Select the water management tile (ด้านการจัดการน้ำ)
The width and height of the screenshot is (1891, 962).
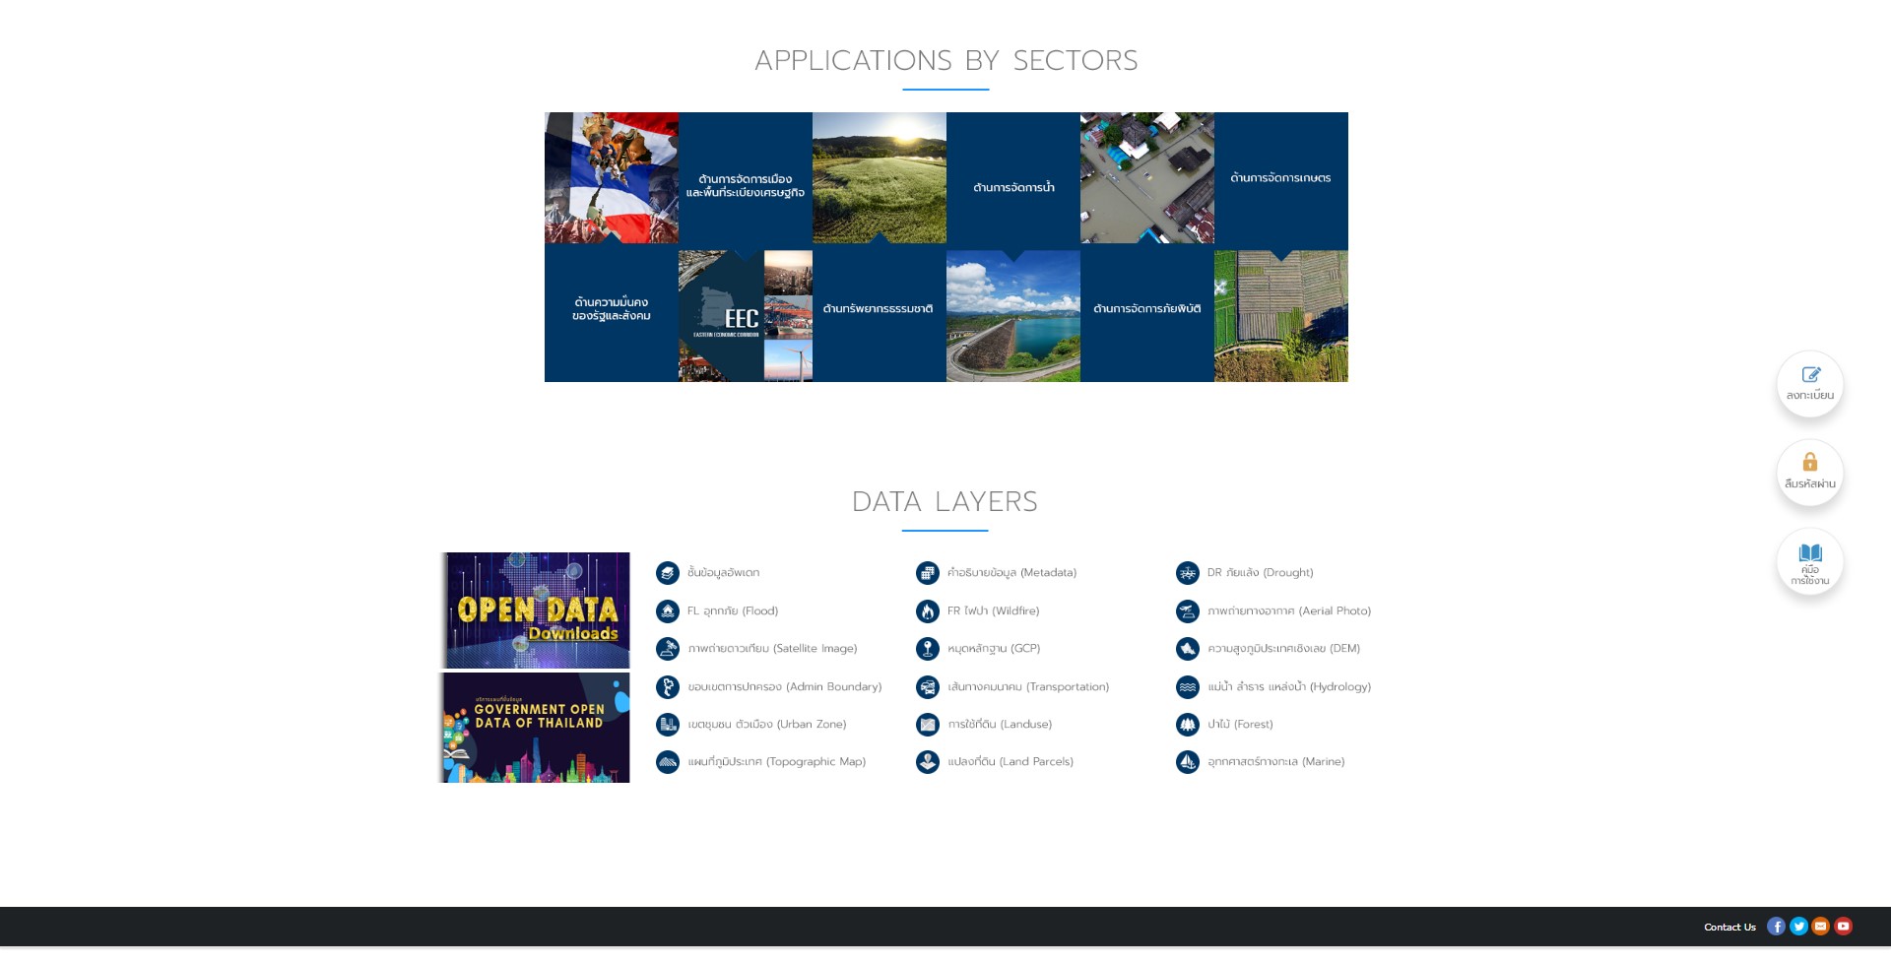[1013, 181]
